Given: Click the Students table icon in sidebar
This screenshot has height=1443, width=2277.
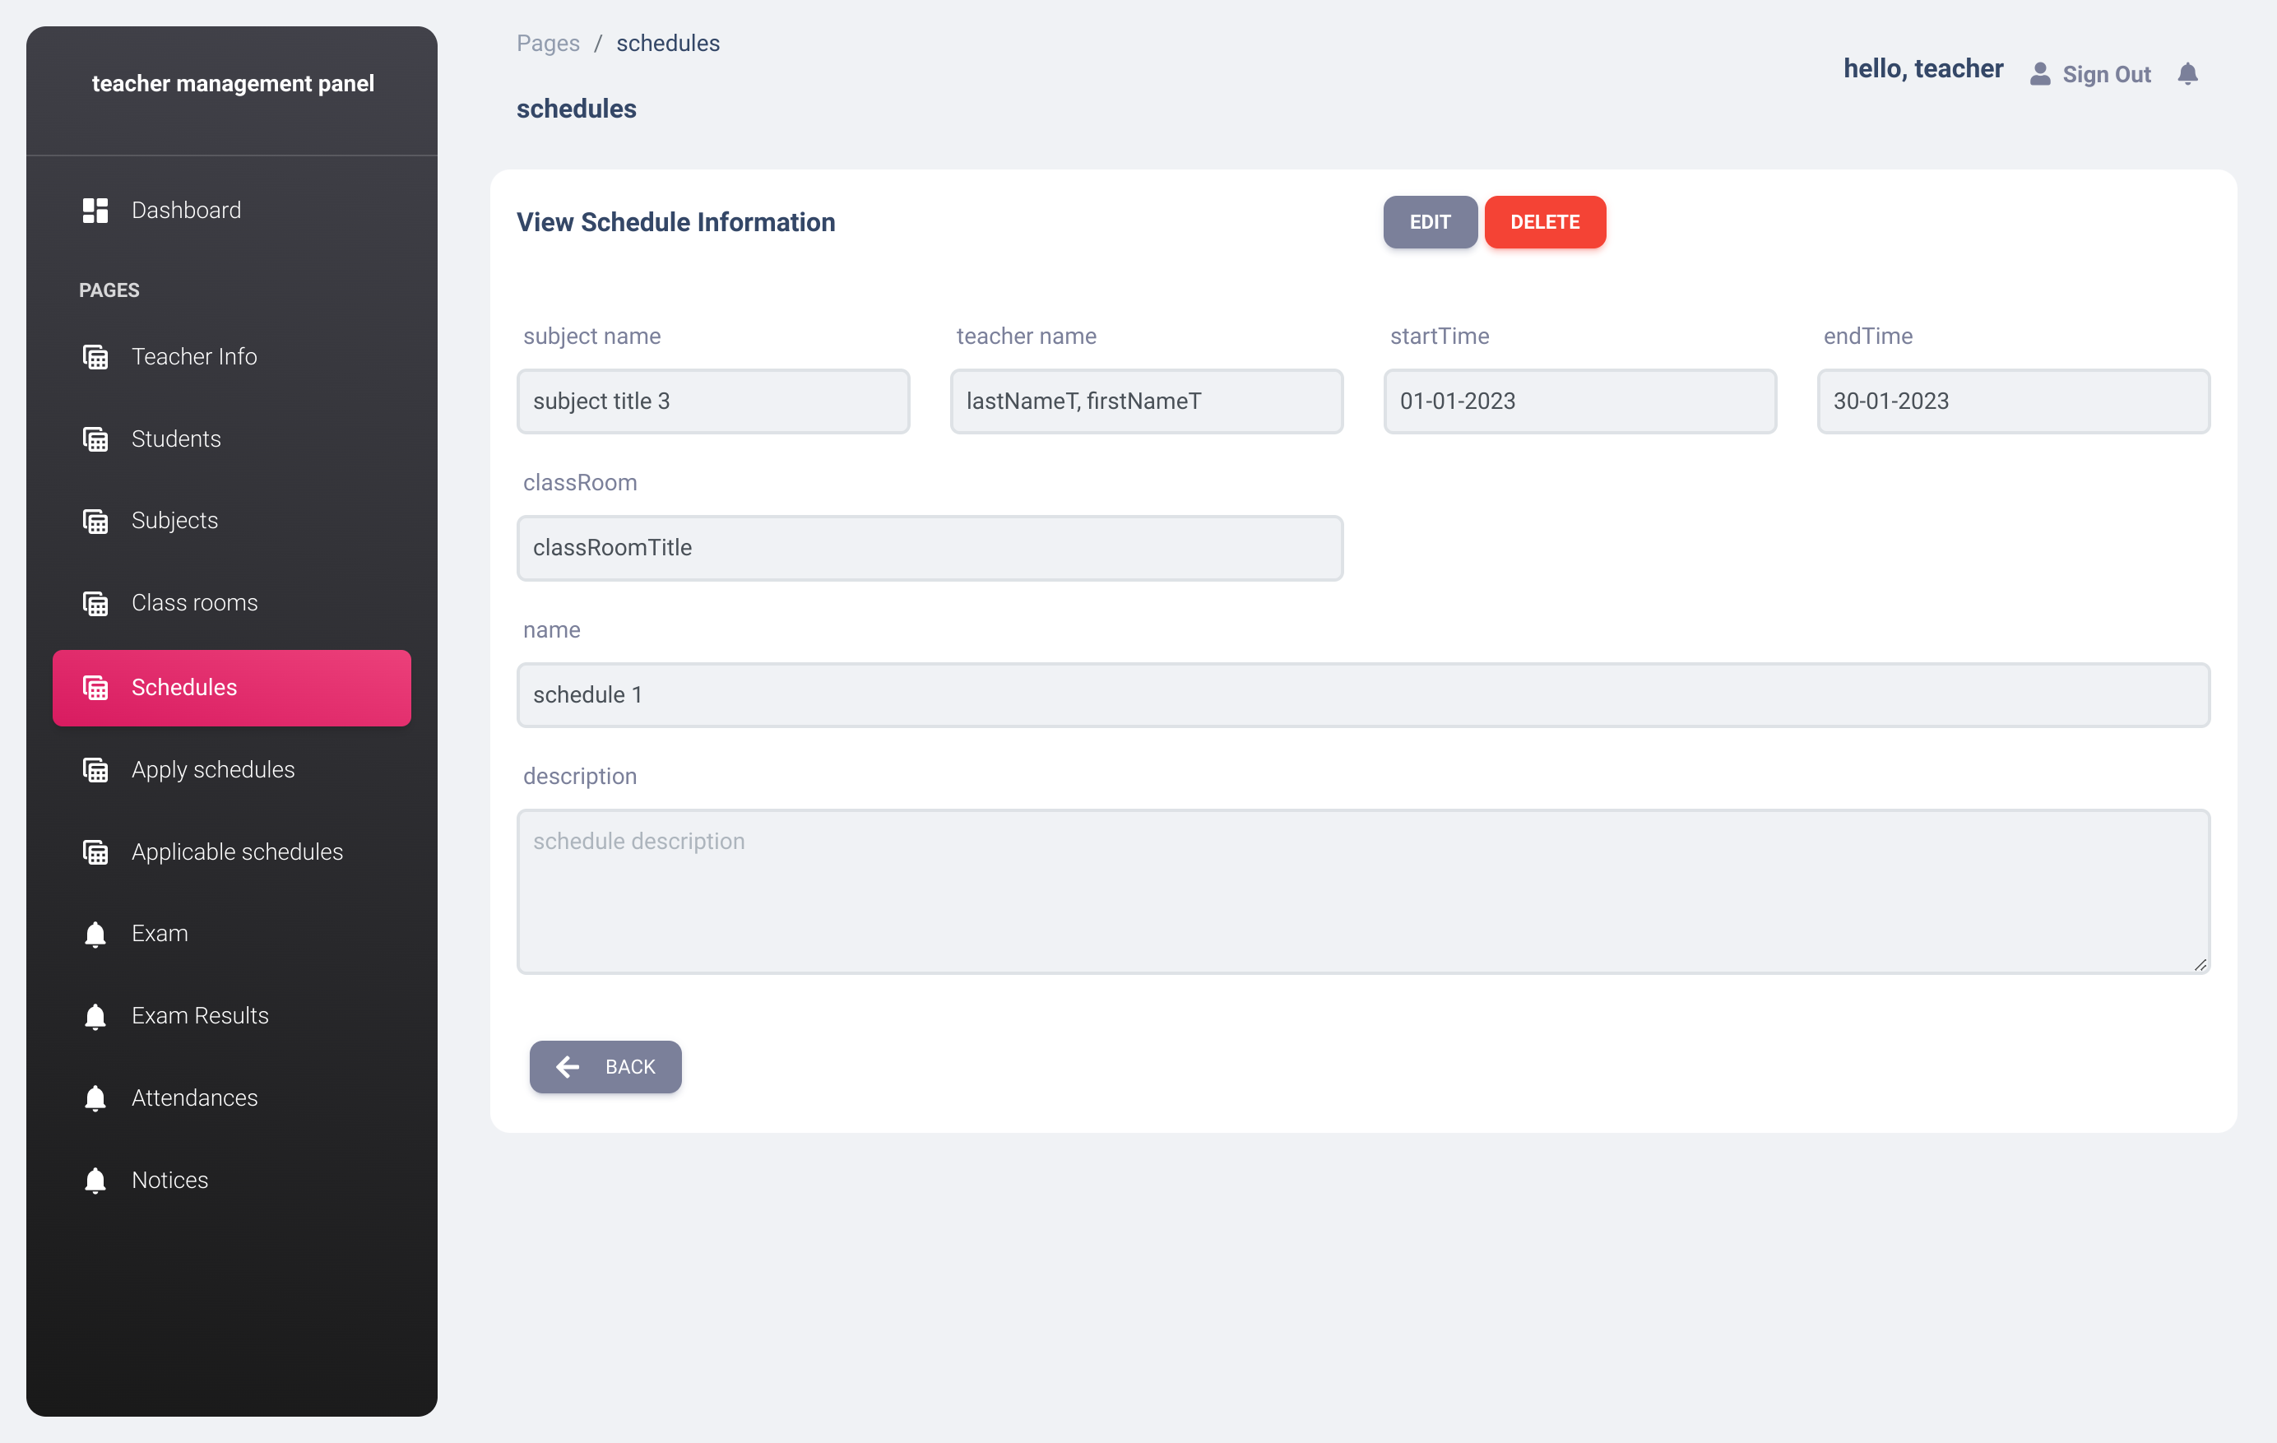Looking at the screenshot, I should click(95, 438).
